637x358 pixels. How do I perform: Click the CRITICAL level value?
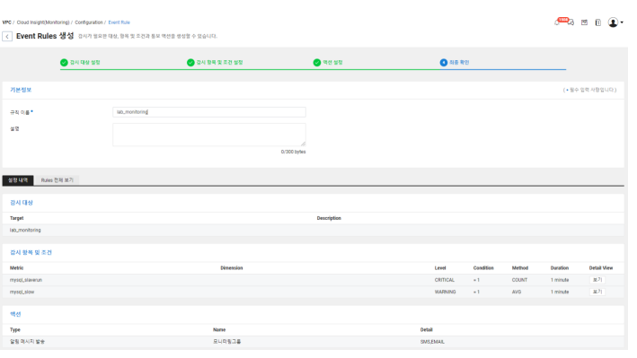(x=445, y=280)
